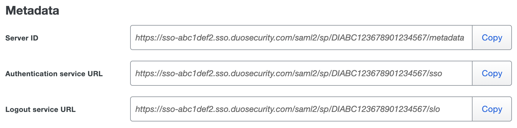This screenshot has height=128, width=517.
Task: Click the Logout service URL label
Action: pyautogui.click(x=41, y=110)
